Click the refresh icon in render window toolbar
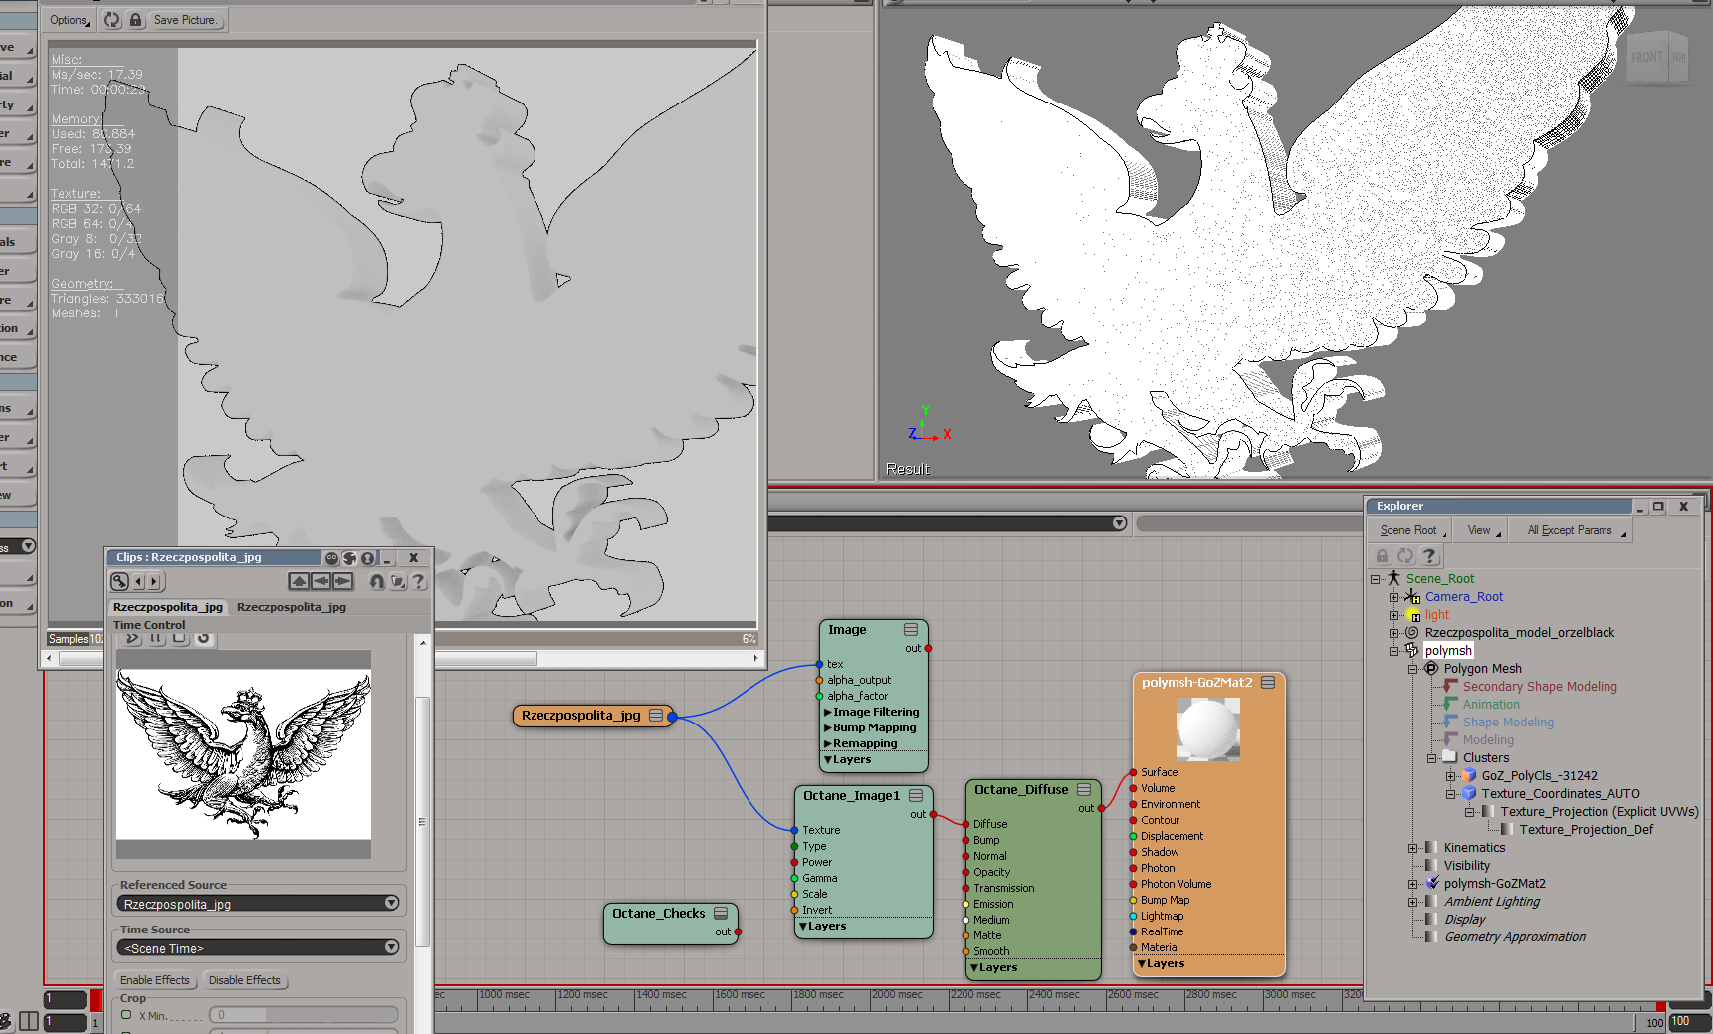Screen dimensions: 1713x1034 point(111,20)
